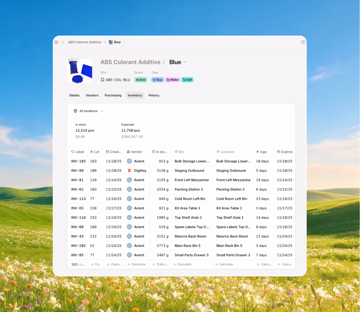Click Calculate under the Bin column

(x=182, y=264)
